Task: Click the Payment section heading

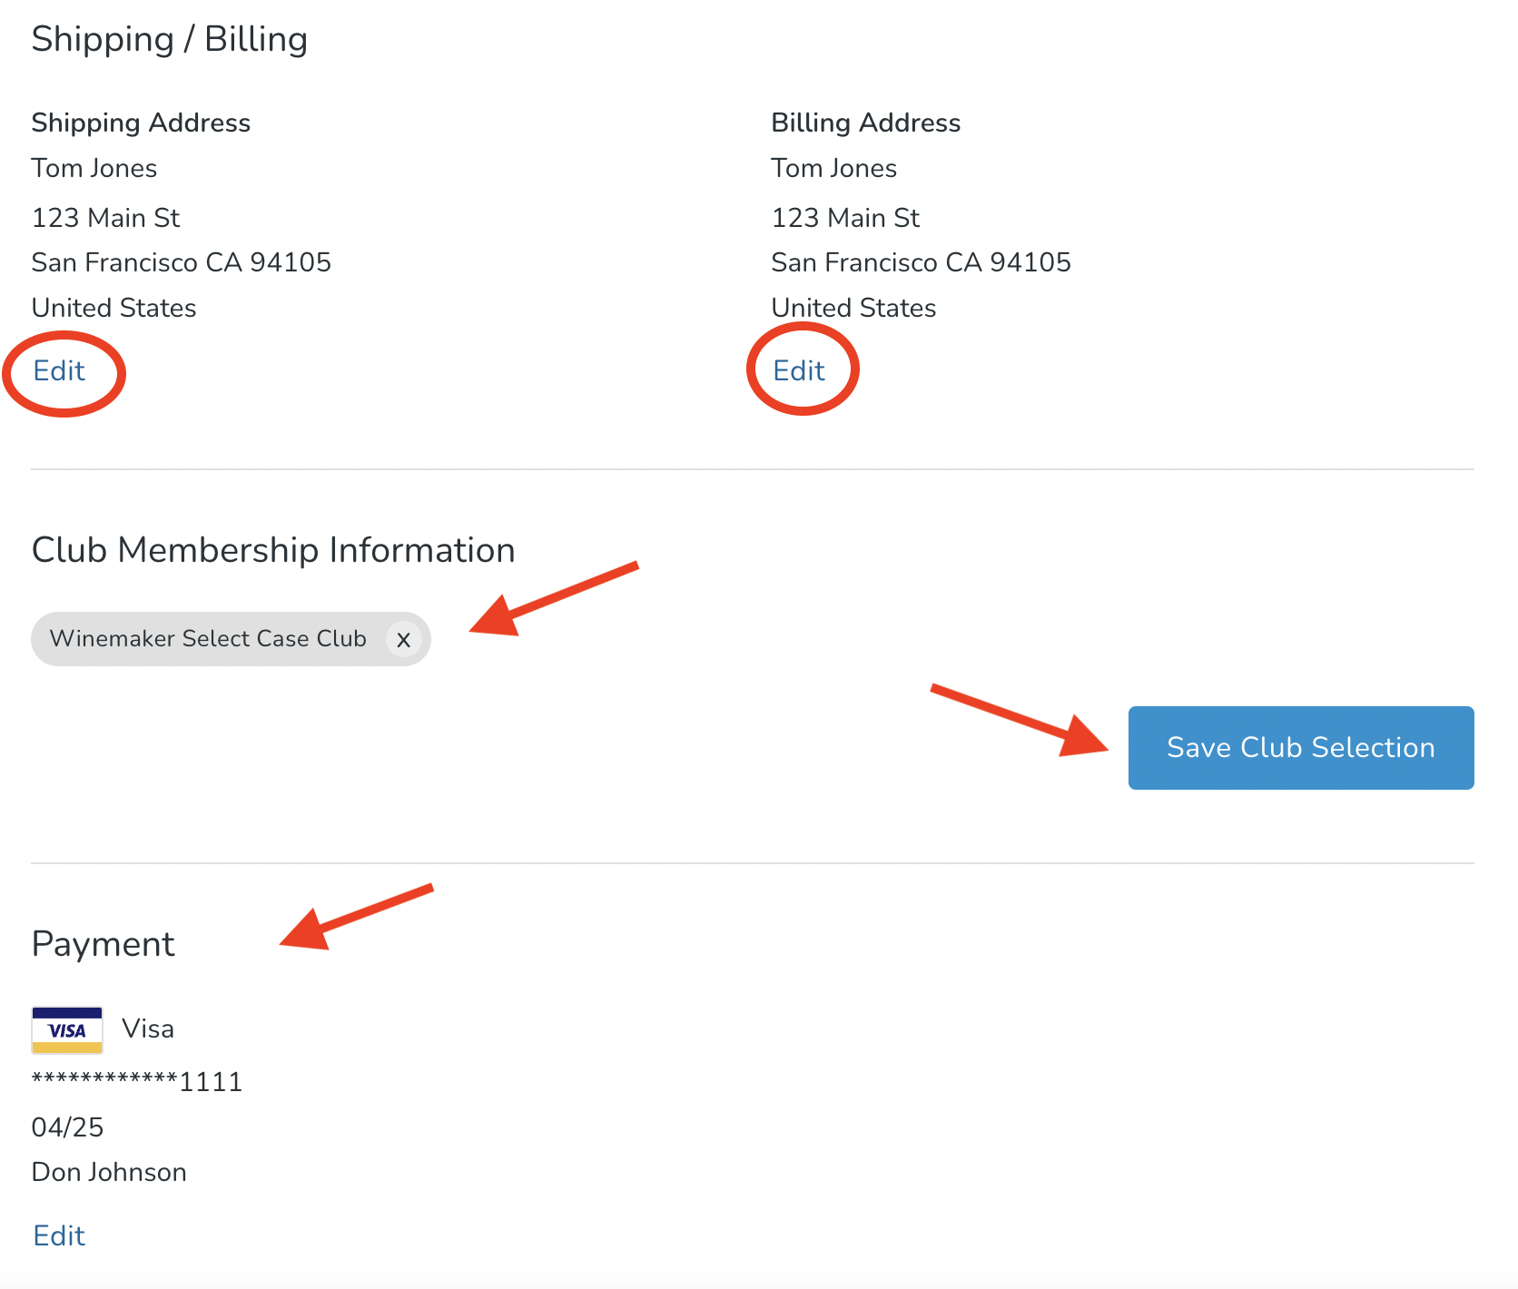Action: pyautogui.click(x=103, y=944)
